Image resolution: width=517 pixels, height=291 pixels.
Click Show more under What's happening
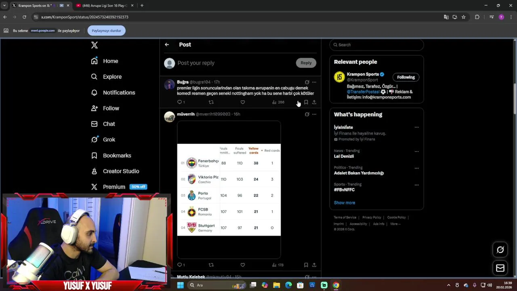point(345,203)
